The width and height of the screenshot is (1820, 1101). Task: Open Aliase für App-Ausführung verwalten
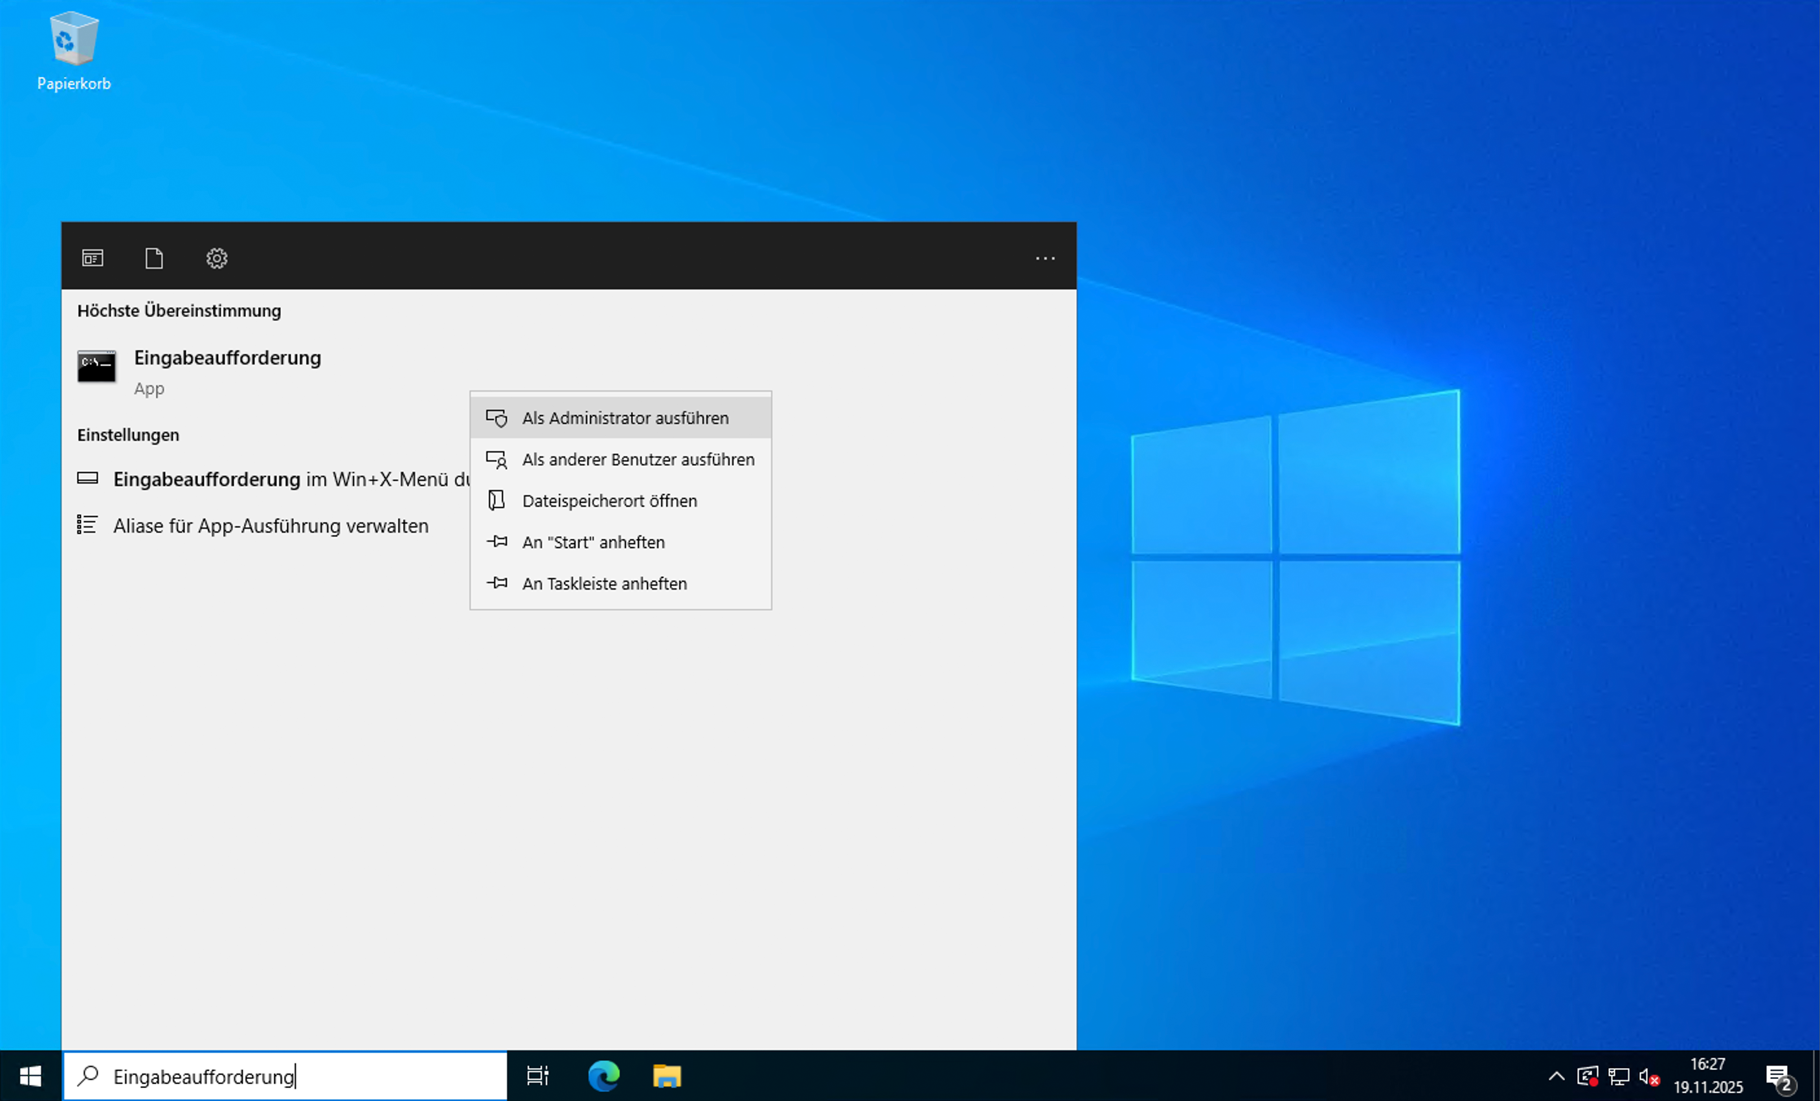[271, 526]
